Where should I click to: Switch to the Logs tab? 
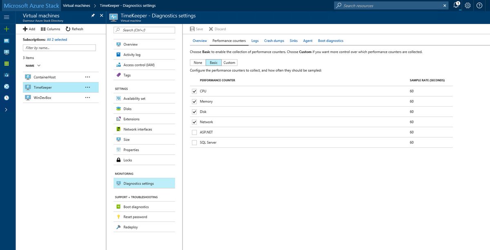point(255,41)
